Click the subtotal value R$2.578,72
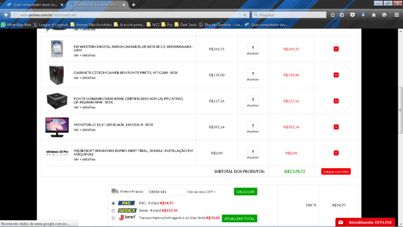 pos(295,171)
